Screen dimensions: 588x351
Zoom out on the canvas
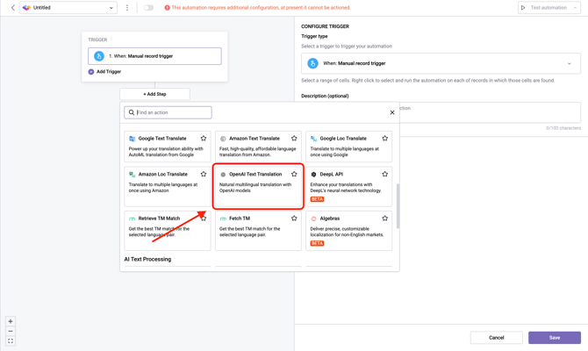tap(11, 331)
